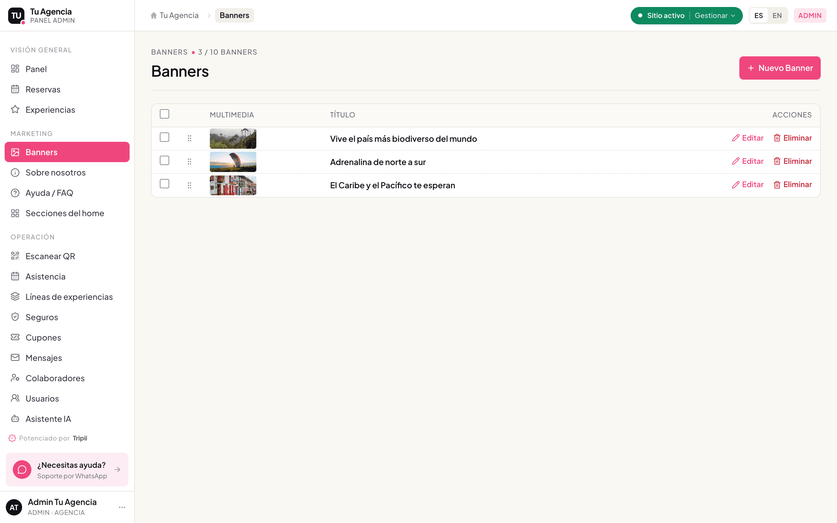This screenshot has height=523, width=837.
Task: Click the pencil icon for Adrenalina de norte a sur
Action: point(735,161)
